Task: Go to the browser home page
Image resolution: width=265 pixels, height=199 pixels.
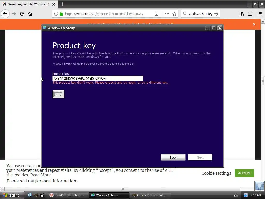Action: (x=30, y=14)
